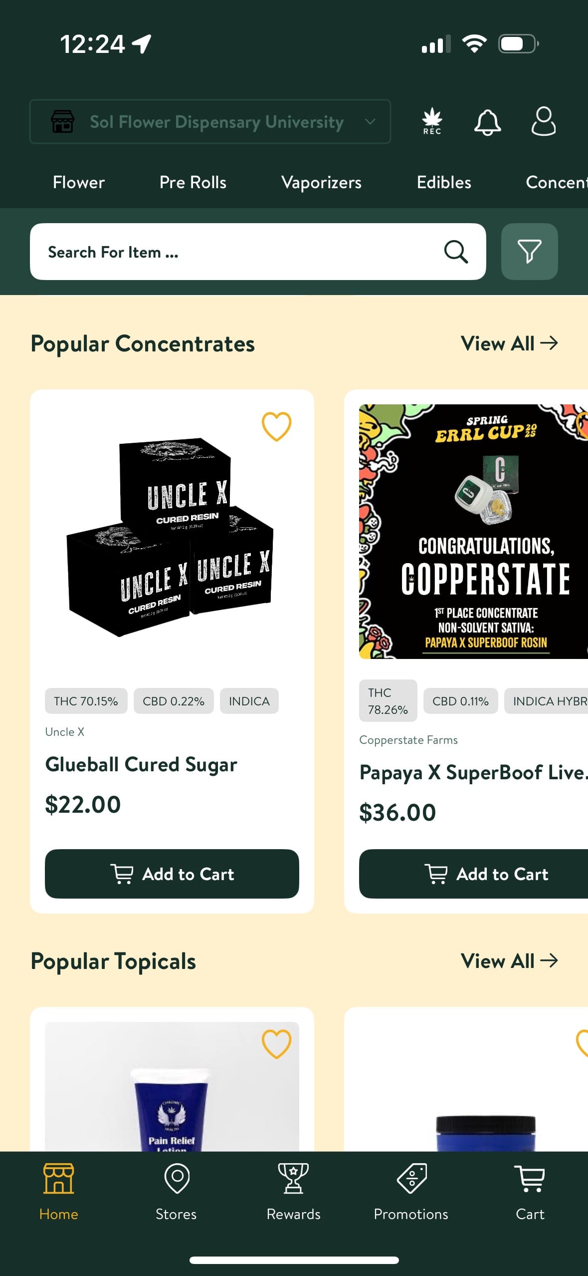588x1276 pixels.
Task: Open Promotions tag tab
Action: tap(411, 1192)
